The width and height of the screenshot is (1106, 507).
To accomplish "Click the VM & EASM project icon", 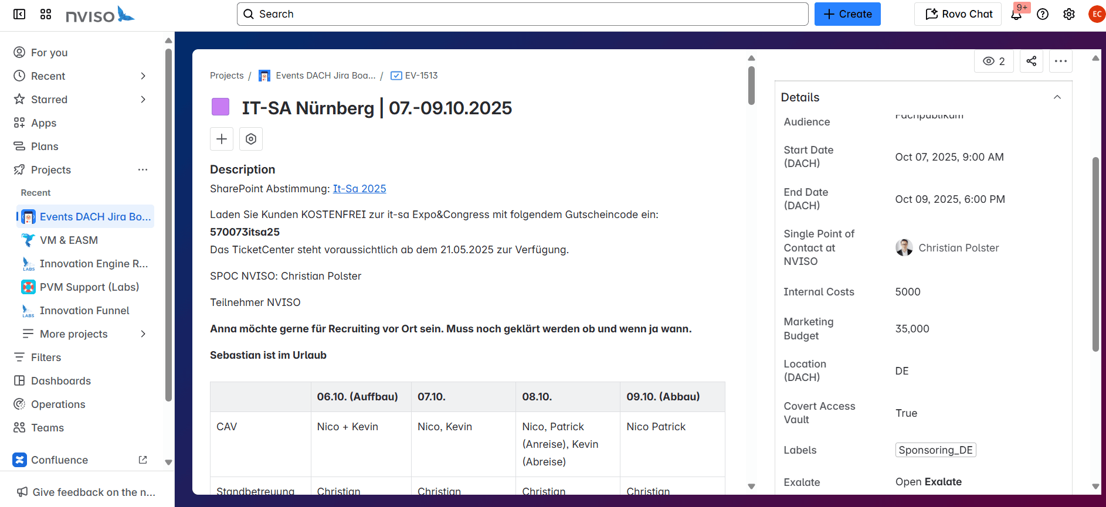I will click(x=28, y=240).
